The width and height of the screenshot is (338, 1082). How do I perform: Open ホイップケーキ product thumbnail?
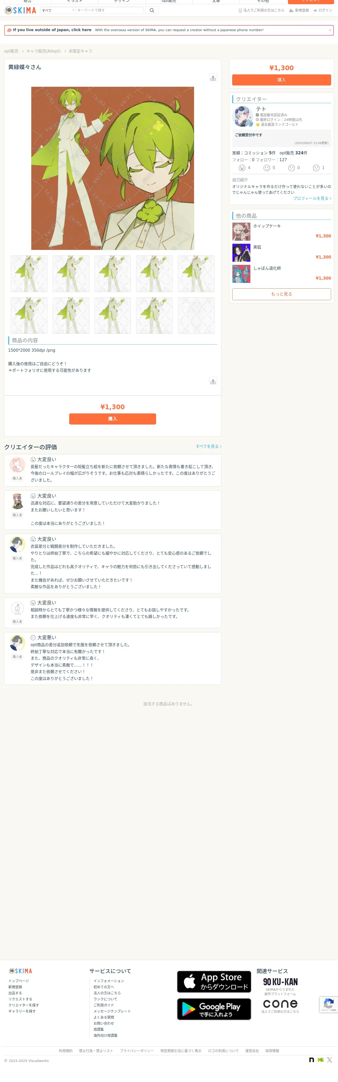coord(241,231)
